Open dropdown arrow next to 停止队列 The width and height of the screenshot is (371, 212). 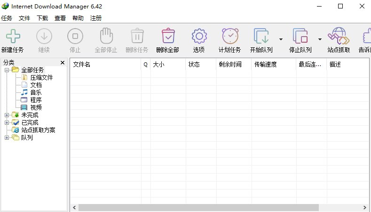[320, 39]
